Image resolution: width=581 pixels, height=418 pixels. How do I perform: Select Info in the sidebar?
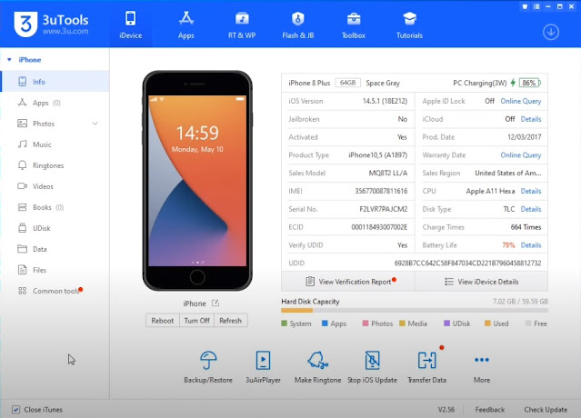tap(55, 82)
